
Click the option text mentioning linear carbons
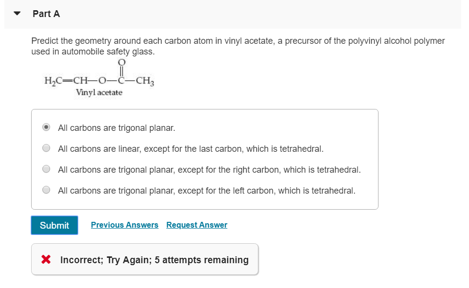(x=191, y=148)
